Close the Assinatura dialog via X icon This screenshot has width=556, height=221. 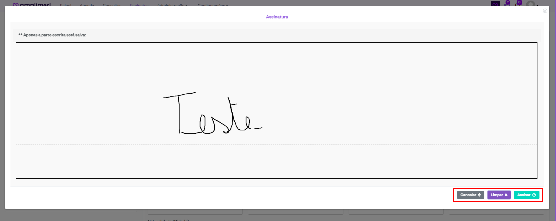(x=545, y=11)
